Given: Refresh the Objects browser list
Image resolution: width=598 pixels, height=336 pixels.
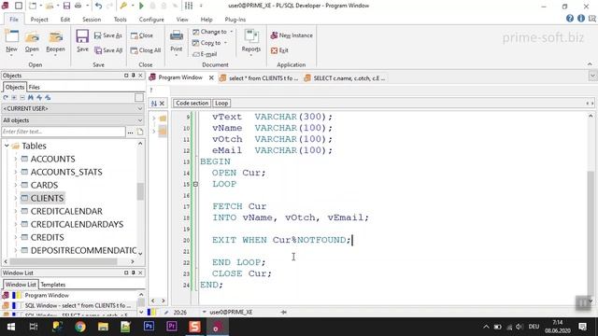Looking at the screenshot, I should click(x=6, y=97).
